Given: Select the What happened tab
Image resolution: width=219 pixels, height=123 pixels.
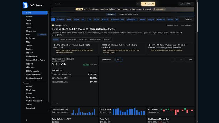Looking at the screenshot, I should pyautogui.click(x=95, y=39).
